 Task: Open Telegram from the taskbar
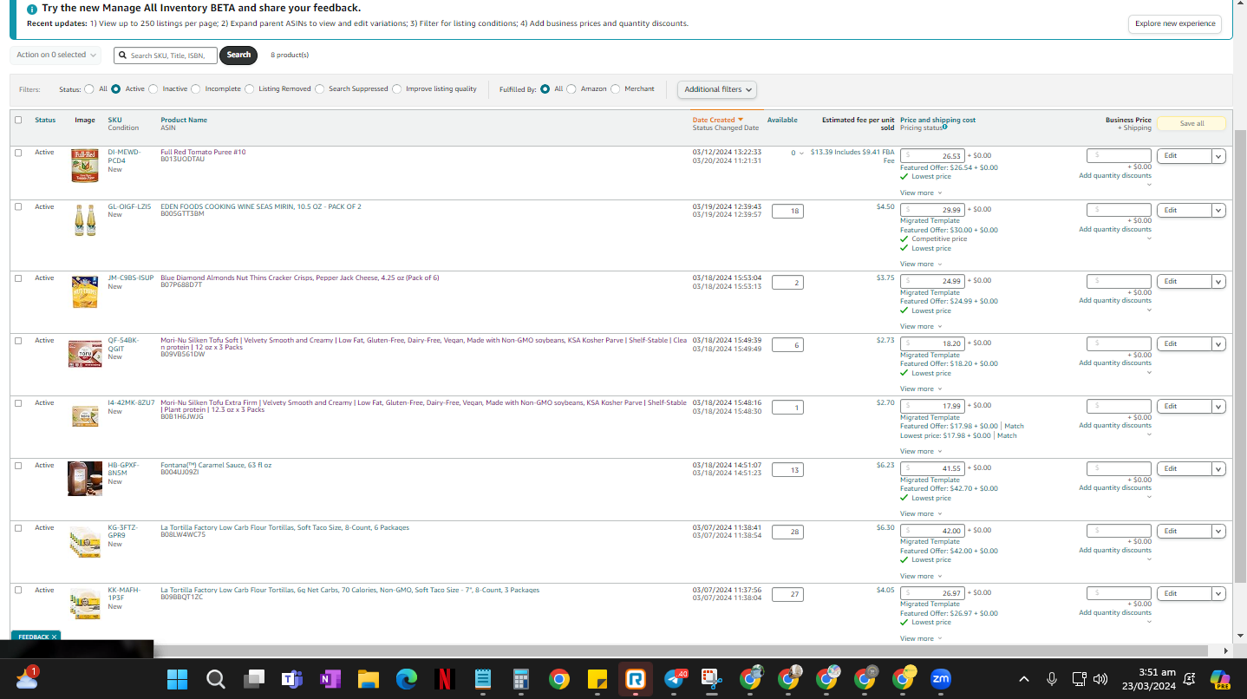coord(675,679)
